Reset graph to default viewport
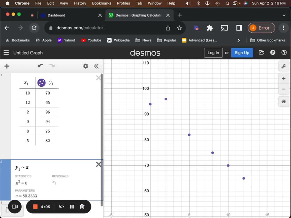This screenshot has height=218, width=291. 283,101
